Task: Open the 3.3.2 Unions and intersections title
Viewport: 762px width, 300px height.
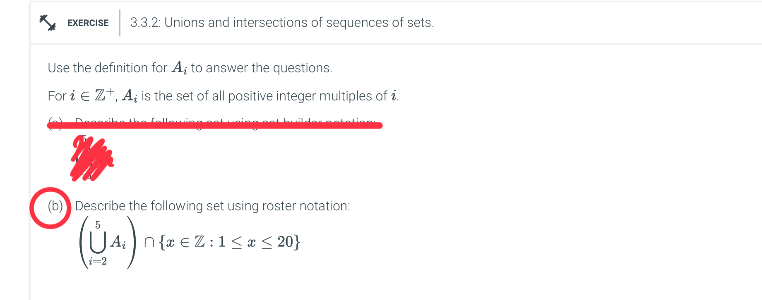Action: [282, 22]
